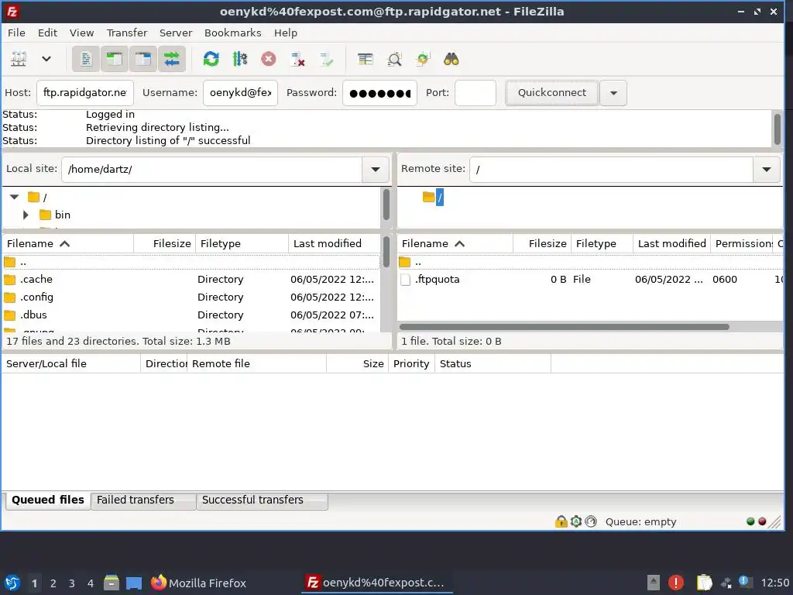
Task: Switch to the Failed transfers tab
Action: click(x=143, y=500)
